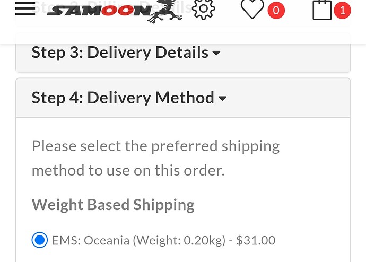
Task: Choose EMS: Oceania $31.00 shipping option label
Action: coord(163,240)
